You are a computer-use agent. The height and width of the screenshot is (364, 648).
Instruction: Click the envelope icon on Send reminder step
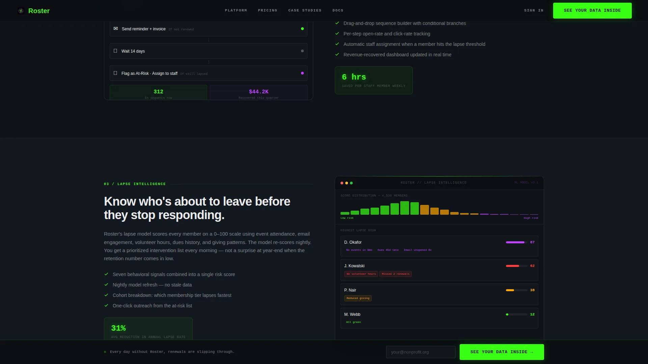(116, 29)
